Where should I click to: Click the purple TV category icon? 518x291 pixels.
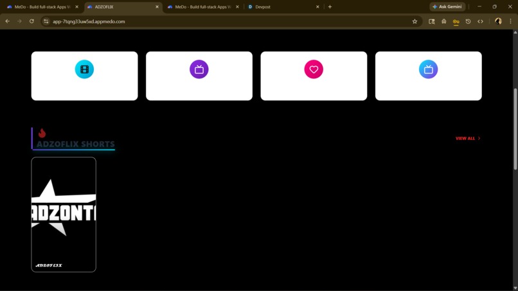(199, 69)
